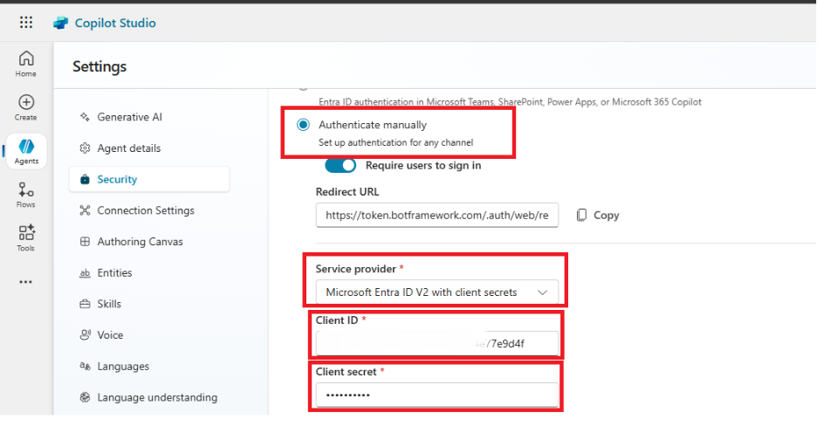
Task: Expand the Service provider dropdown
Action: point(436,292)
